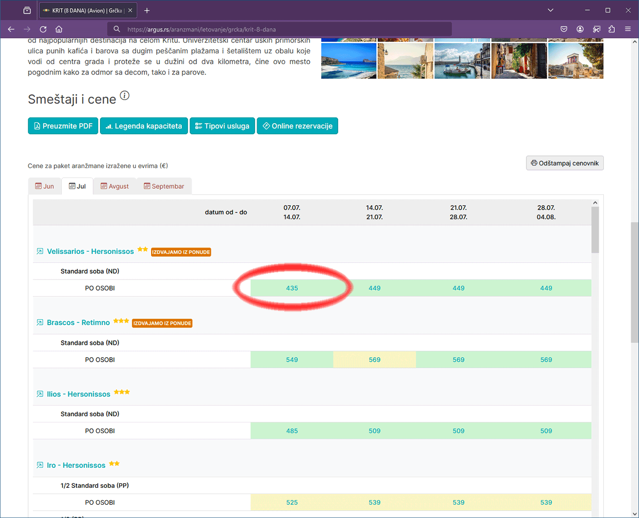Save page to Pocket icon
Screen dimensions: 639x518
[x=564, y=29]
